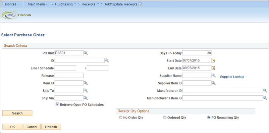Select the PO Remaining Qty radio button
269x133 pixels.
click(209, 118)
